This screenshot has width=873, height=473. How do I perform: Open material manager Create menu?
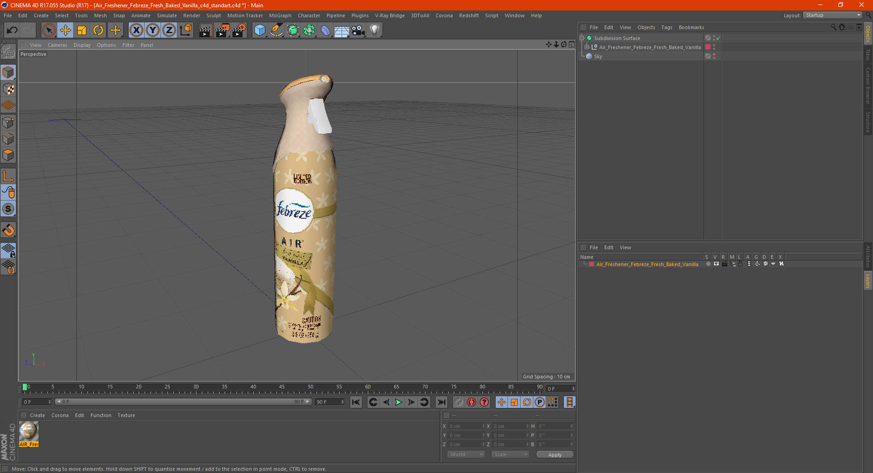[x=37, y=415]
